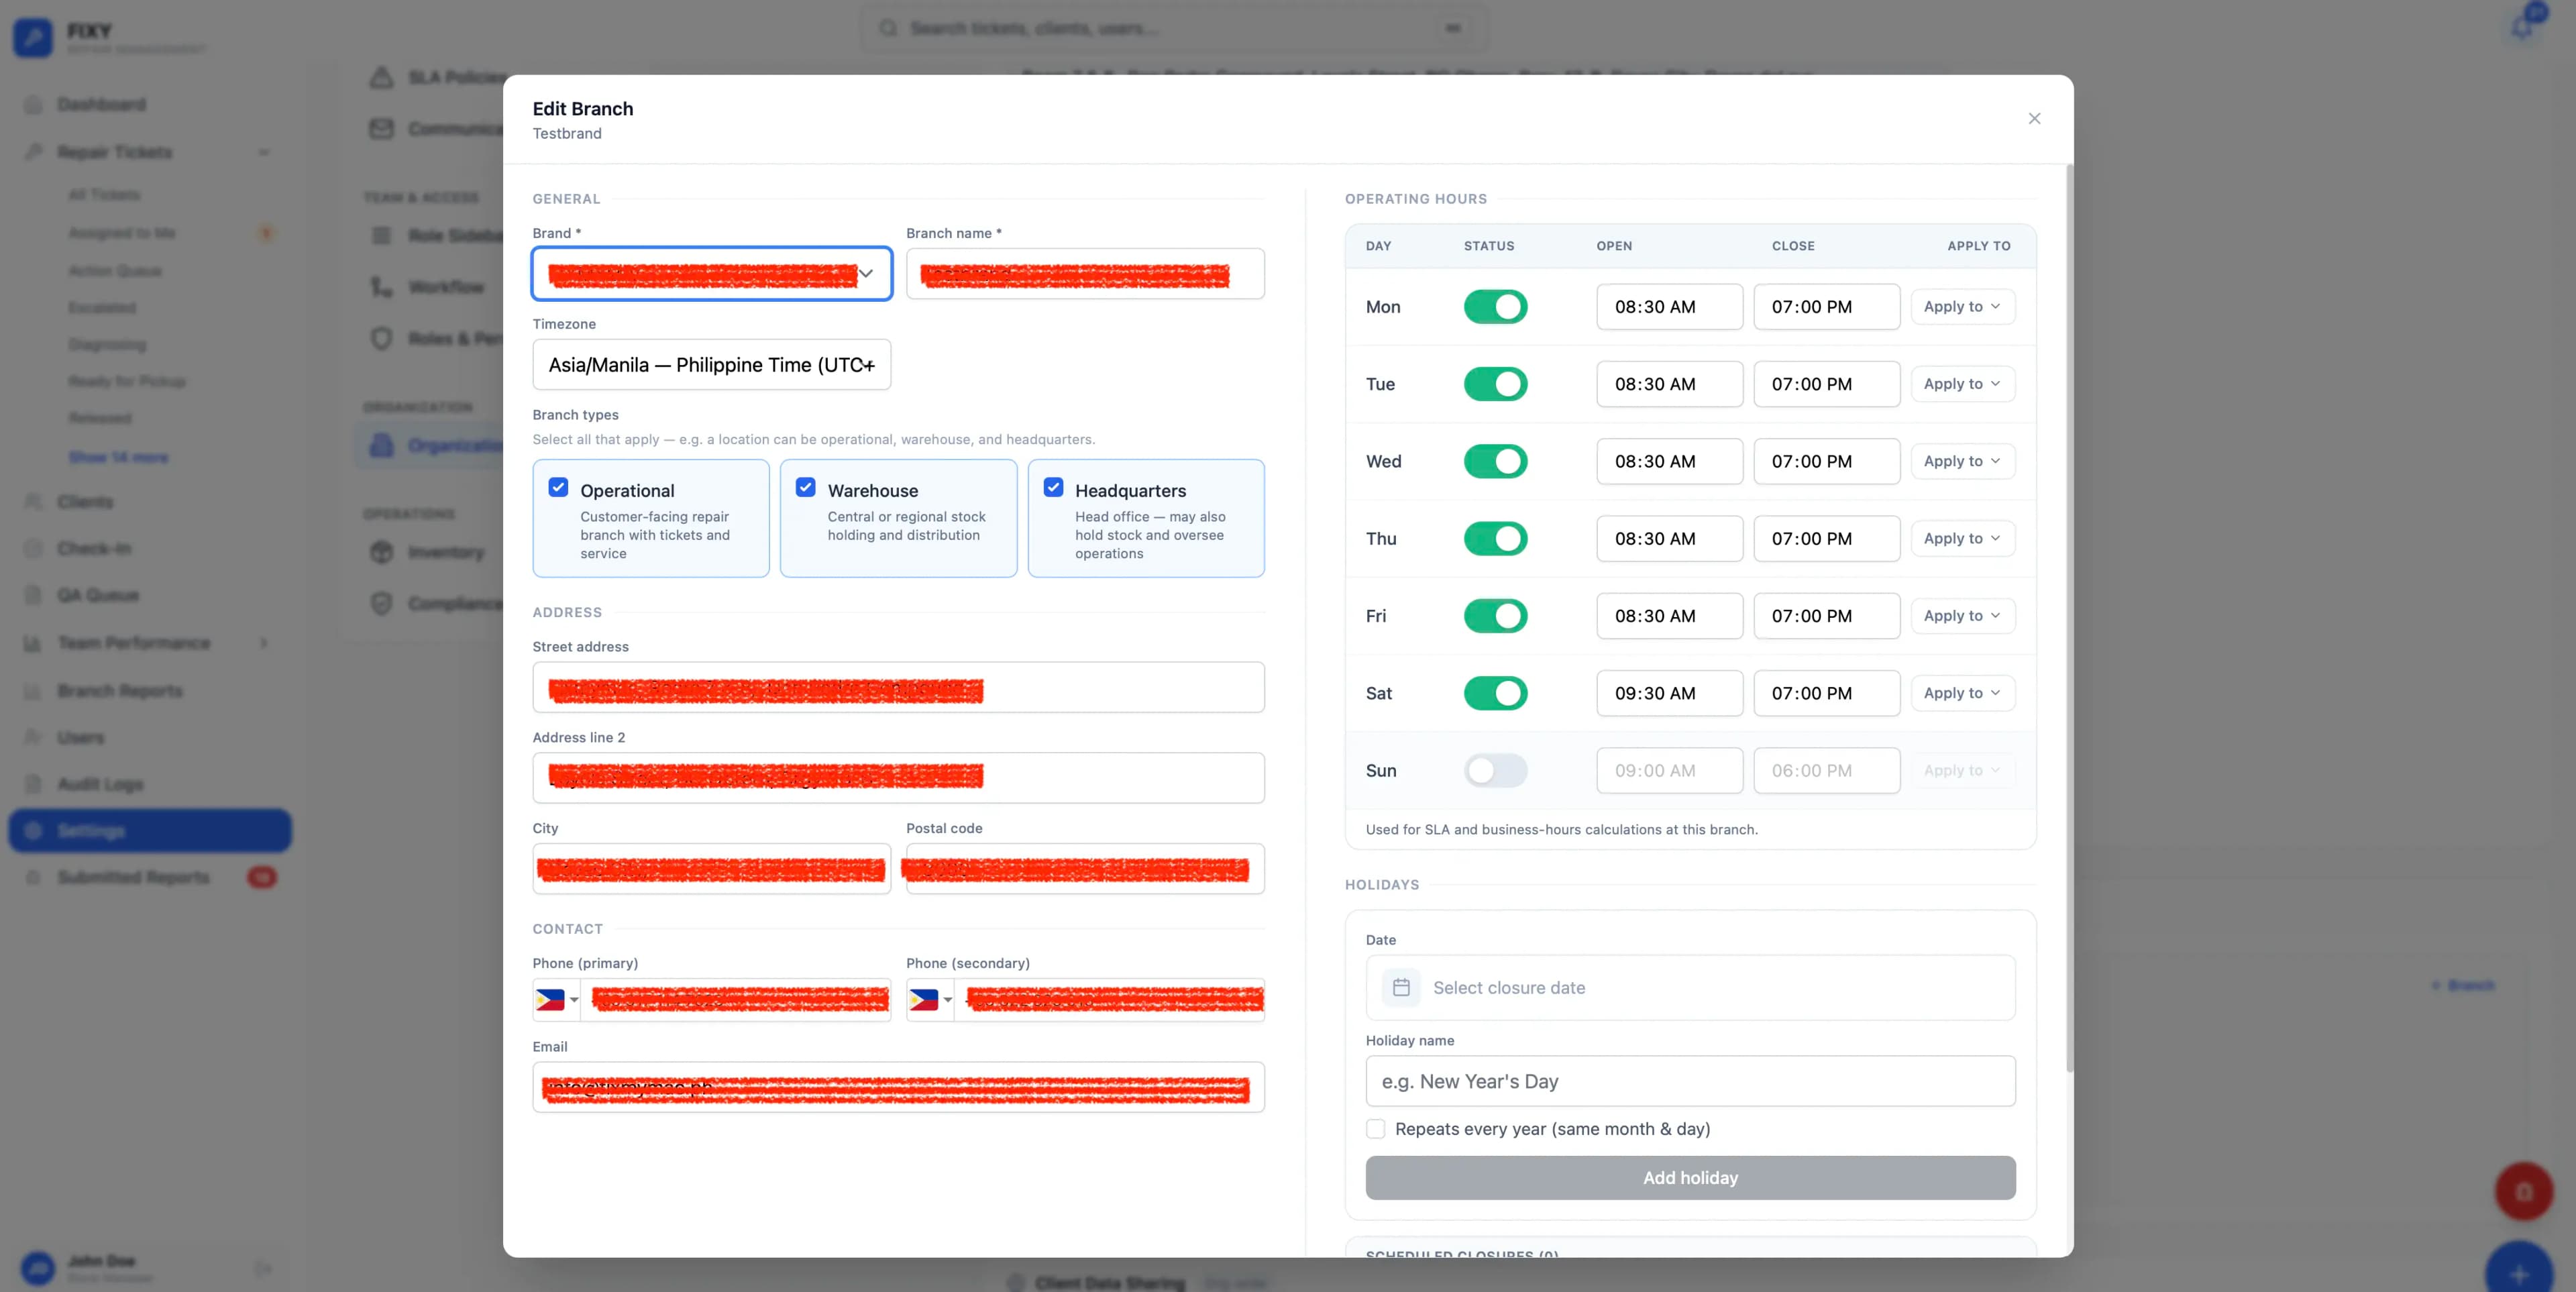Open Saturday's Apply to dropdown
2576x1292 pixels.
tap(1962, 693)
